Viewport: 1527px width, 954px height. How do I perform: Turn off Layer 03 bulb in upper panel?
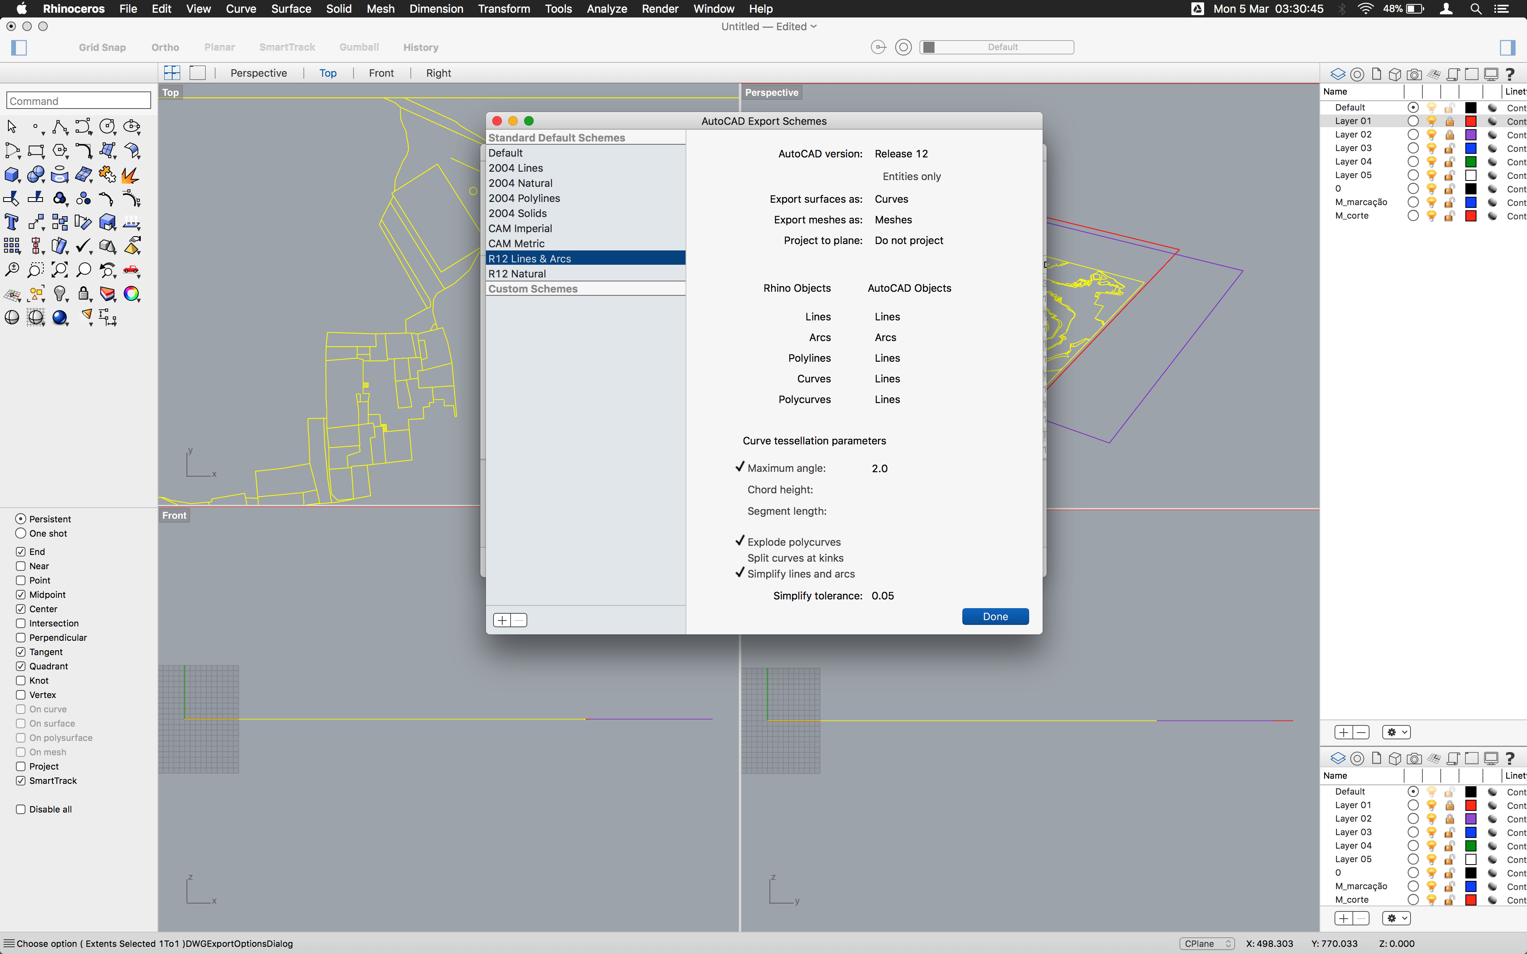pyautogui.click(x=1432, y=148)
